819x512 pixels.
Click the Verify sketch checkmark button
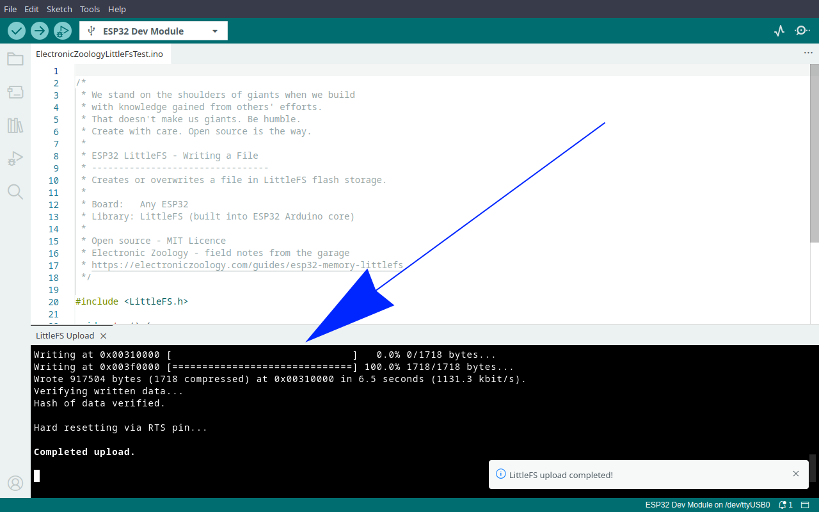(x=17, y=31)
